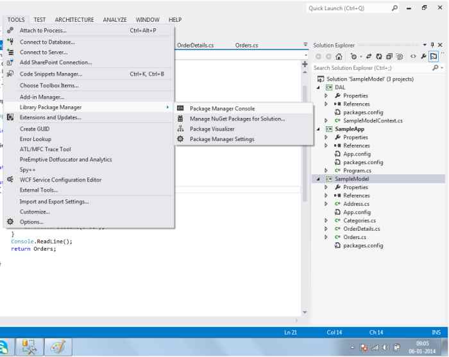This screenshot has height=357, width=449.
Task: Select packages.config under DAL project
Action: point(363,112)
